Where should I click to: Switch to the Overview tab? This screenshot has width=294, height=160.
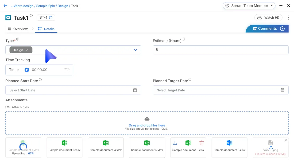point(18,29)
